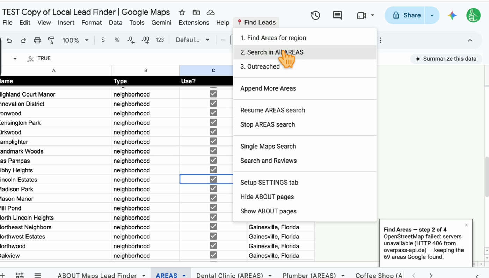This screenshot has width=489, height=278.
Task: Open the Google account avatar
Action: pyautogui.click(x=473, y=15)
